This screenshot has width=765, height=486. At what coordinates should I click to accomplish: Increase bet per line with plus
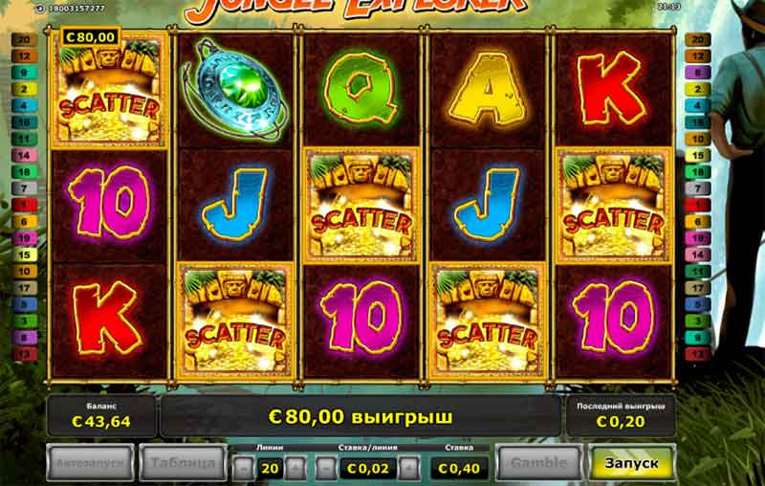pos(409,469)
